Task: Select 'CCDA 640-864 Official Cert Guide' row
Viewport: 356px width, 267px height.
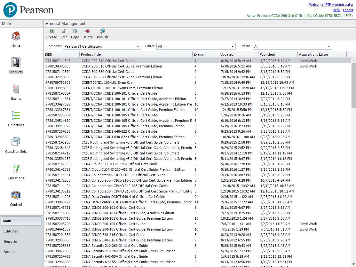Action: pos(197,72)
